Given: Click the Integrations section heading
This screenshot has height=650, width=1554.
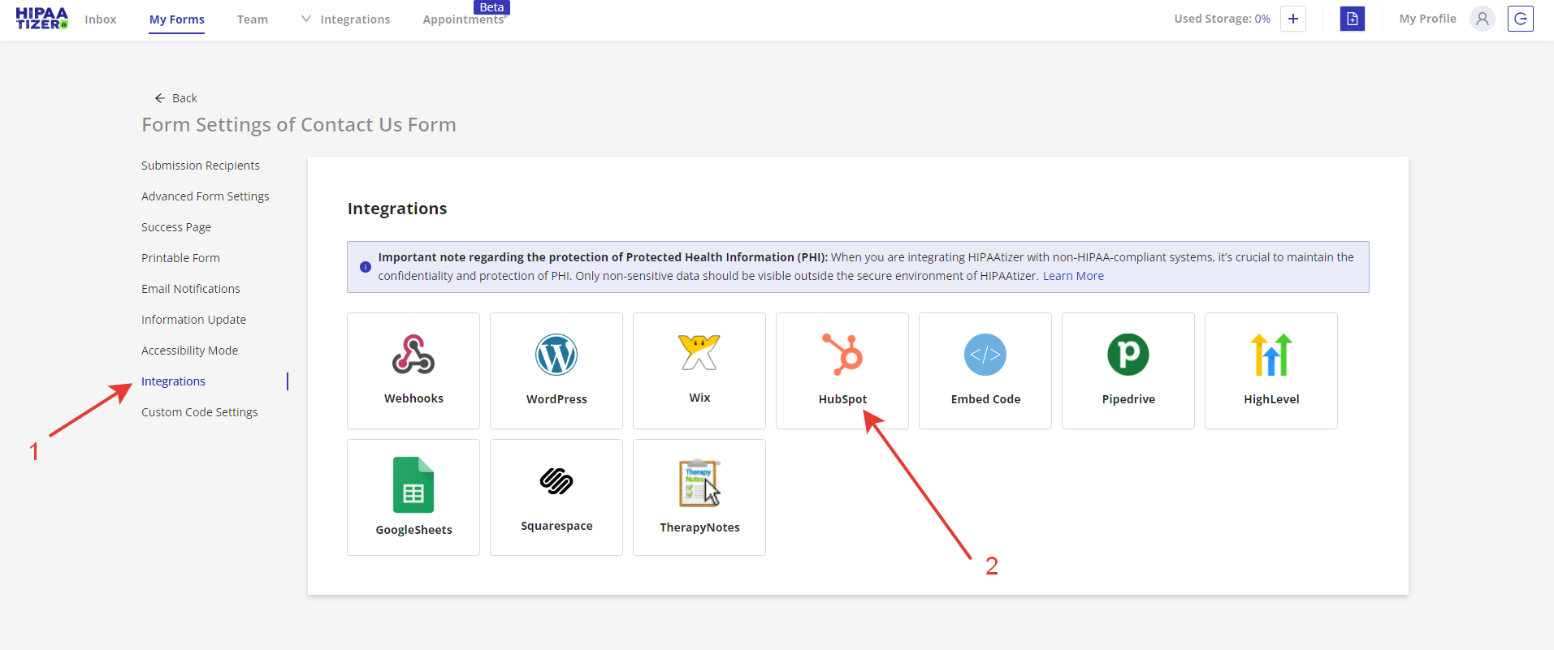Looking at the screenshot, I should (x=397, y=209).
